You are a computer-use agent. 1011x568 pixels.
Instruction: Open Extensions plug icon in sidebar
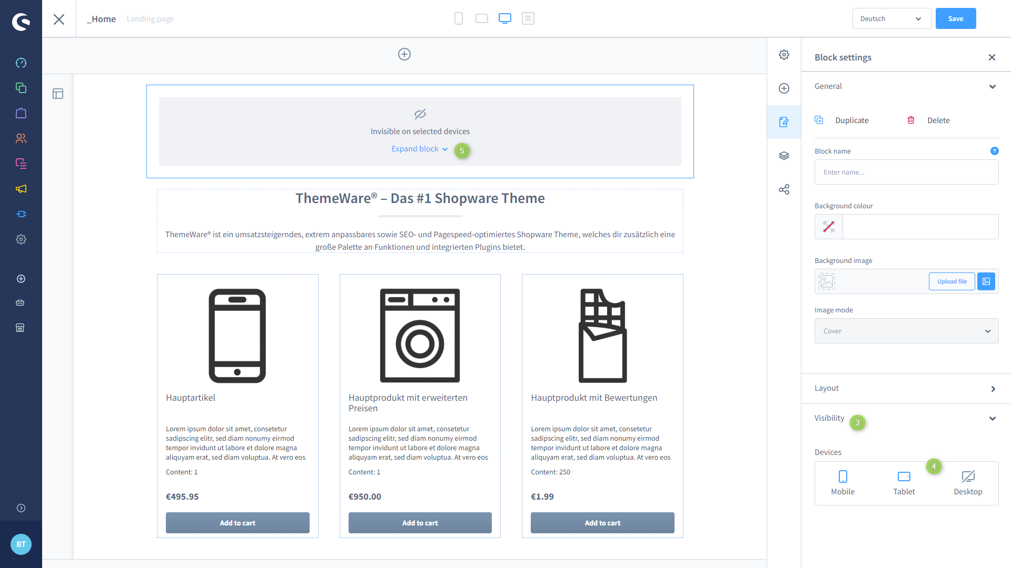pyautogui.click(x=21, y=214)
